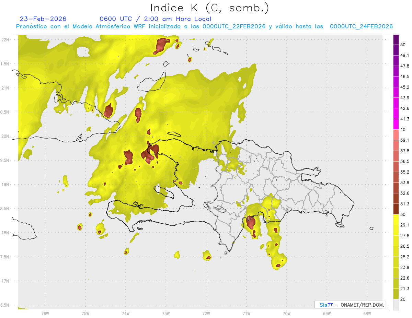
Task: Click the colorbar value "22.6"
Action: (x=405, y=278)
